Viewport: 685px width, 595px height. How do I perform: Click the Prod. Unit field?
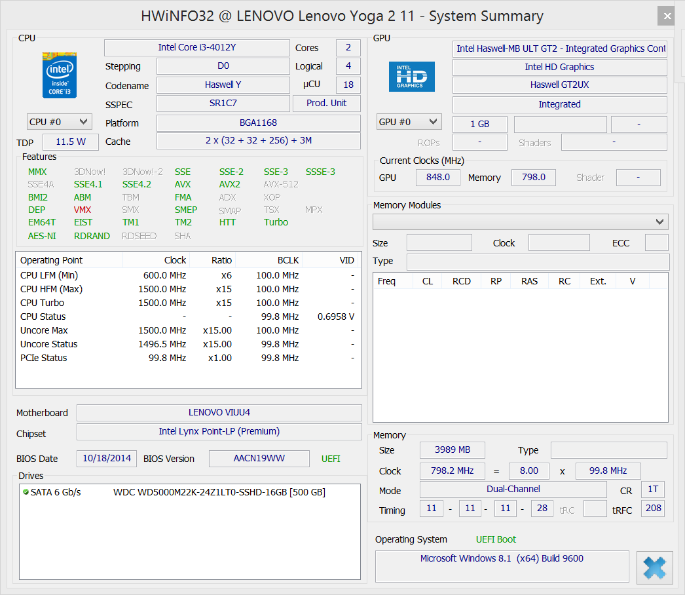point(326,104)
